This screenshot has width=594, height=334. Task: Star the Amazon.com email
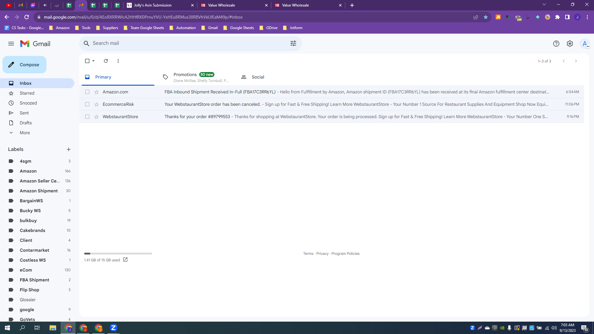point(97,92)
